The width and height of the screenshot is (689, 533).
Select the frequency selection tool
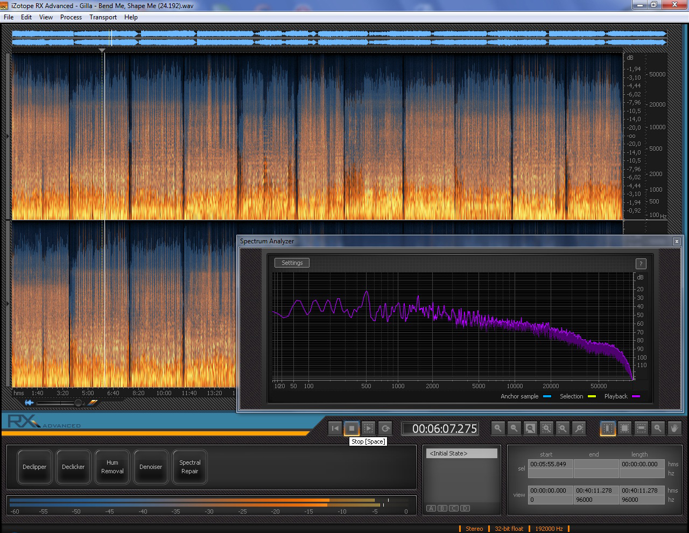tap(641, 429)
